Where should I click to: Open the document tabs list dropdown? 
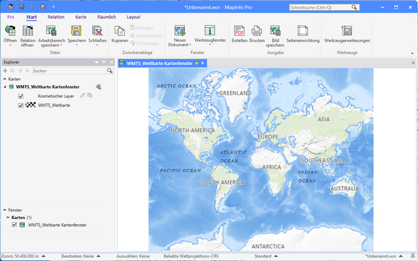413,63
